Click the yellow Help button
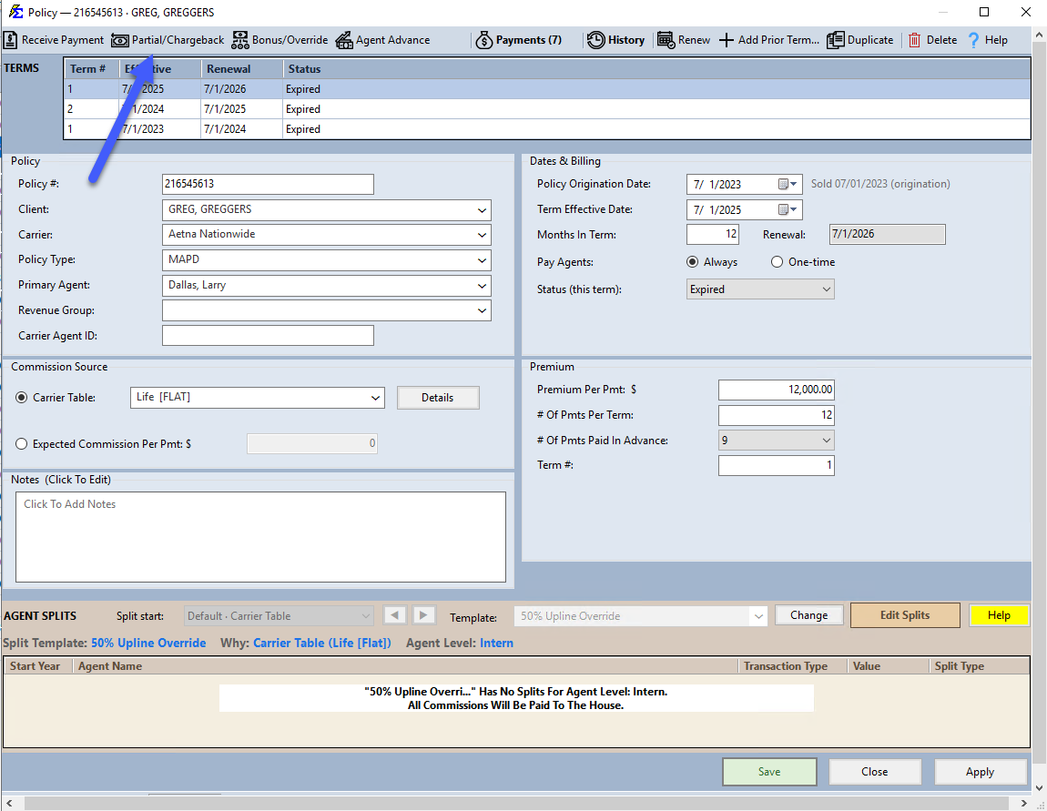The image size is (1047, 811). pyautogui.click(x=999, y=615)
